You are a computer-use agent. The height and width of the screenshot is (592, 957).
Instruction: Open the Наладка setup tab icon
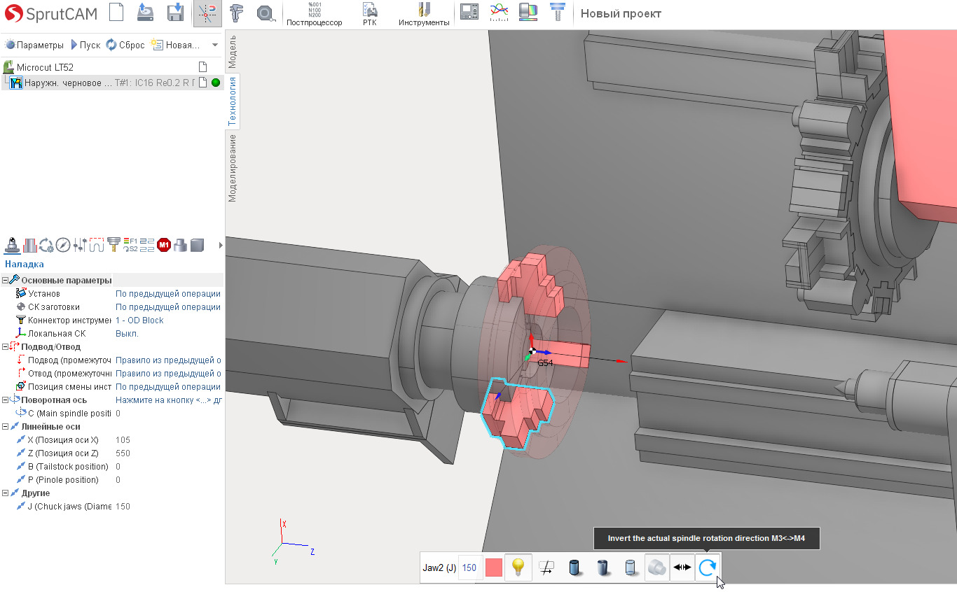tap(11, 245)
